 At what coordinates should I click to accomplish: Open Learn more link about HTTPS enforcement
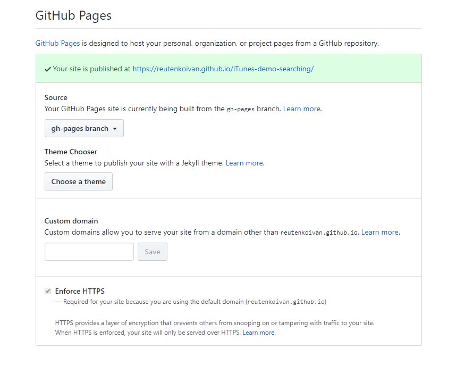(258, 333)
